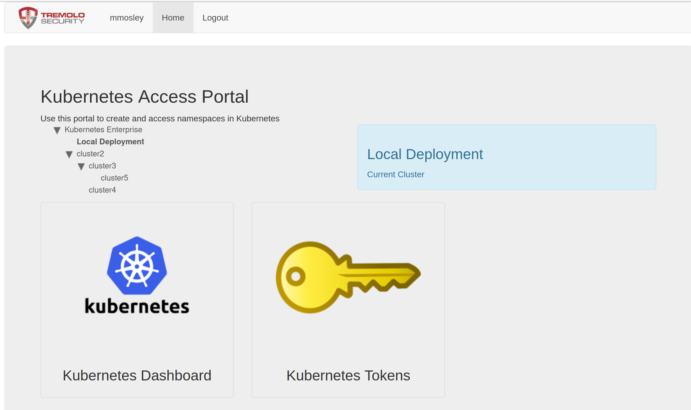Screen dimensions: 691x410
Task: Collapse the cluster2 tree arrow
Action: click(69, 155)
